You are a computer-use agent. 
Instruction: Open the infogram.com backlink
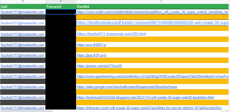point(149,108)
